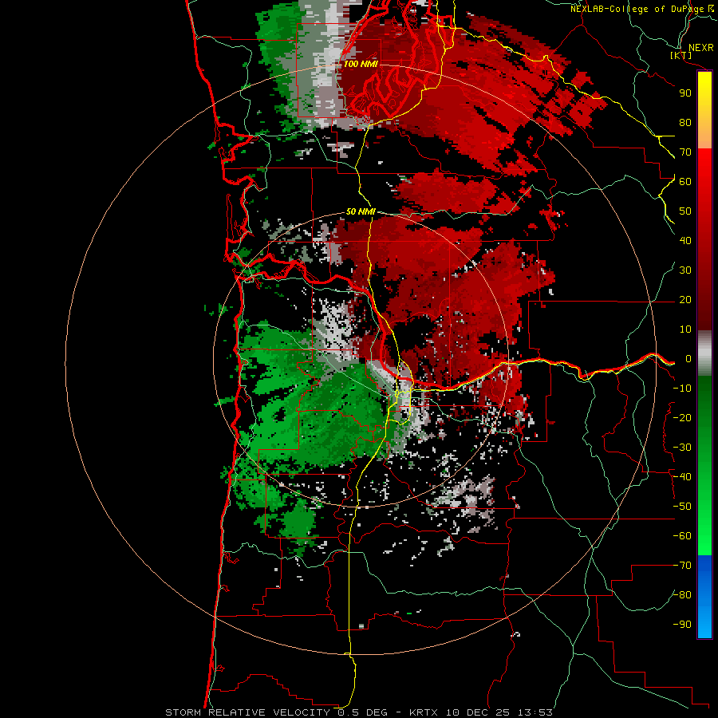Click the -50 value on velocity scale
This screenshot has height=718, width=718.
[682, 507]
